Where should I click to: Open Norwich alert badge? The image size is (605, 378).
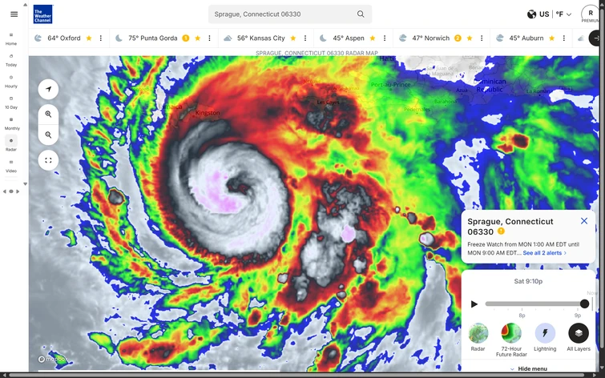coord(458,38)
